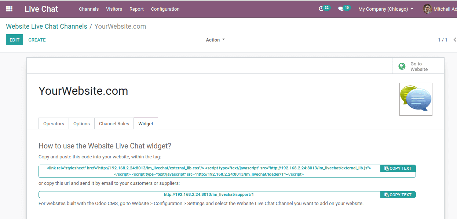Go back to Website Live Chat Channels breadcrumb

pyautogui.click(x=47, y=26)
